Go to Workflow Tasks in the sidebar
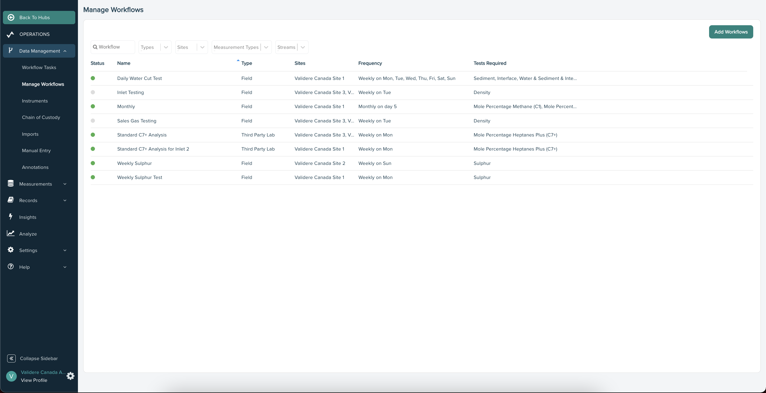 39,67
